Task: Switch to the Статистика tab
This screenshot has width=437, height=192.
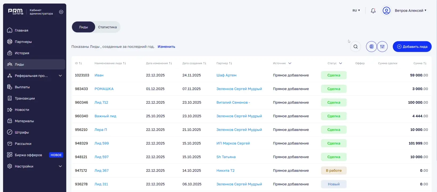Action: (107, 27)
